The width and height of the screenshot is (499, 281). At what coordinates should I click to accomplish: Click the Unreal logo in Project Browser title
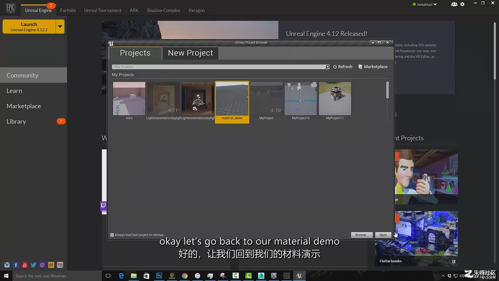click(x=111, y=43)
